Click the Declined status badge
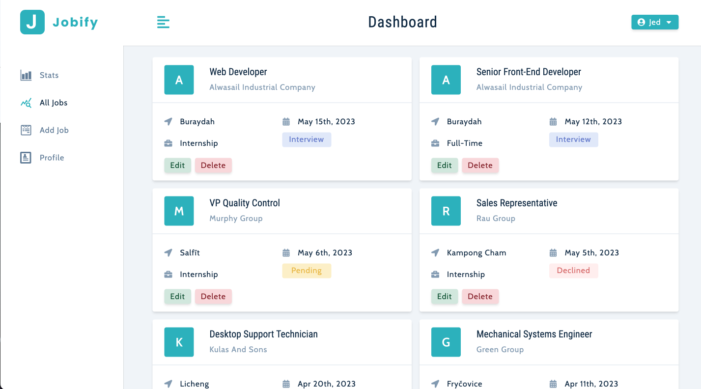 573,271
